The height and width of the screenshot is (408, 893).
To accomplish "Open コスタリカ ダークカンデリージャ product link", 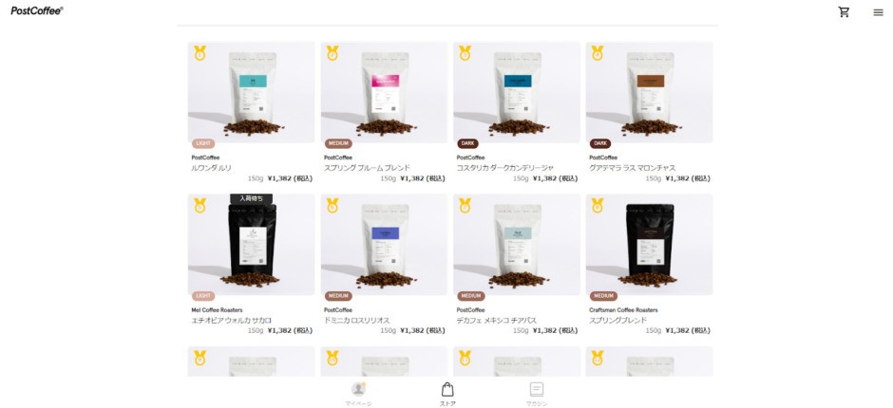I will coord(505,168).
